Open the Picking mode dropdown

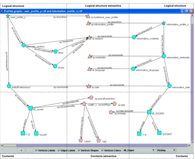tap(166, 150)
